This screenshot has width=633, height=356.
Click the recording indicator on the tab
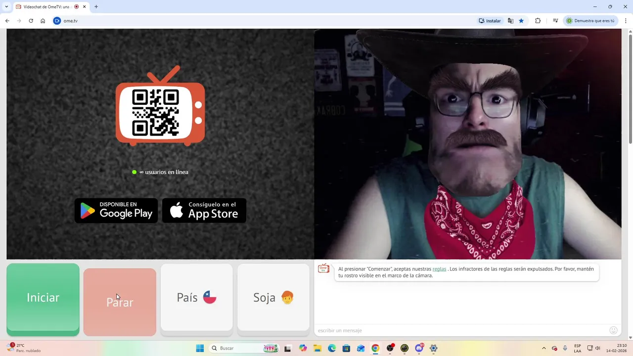pyautogui.click(x=76, y=7)
